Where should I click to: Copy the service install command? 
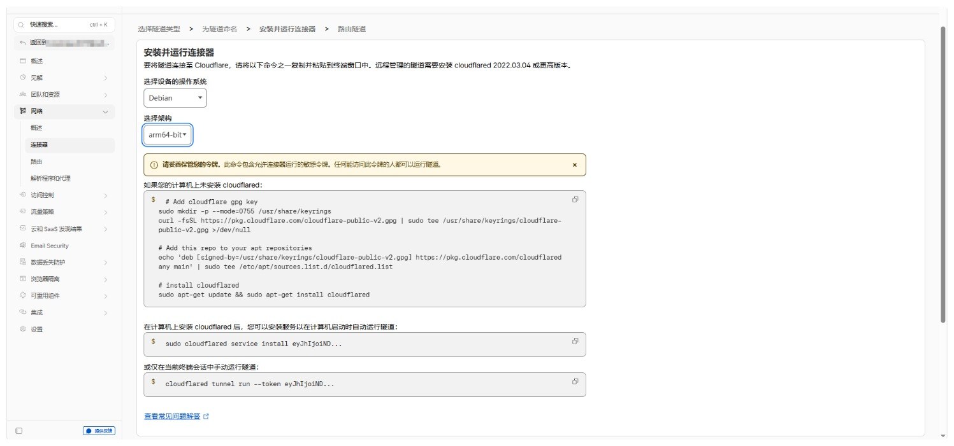pyautogui.click(x=575, y=341)
